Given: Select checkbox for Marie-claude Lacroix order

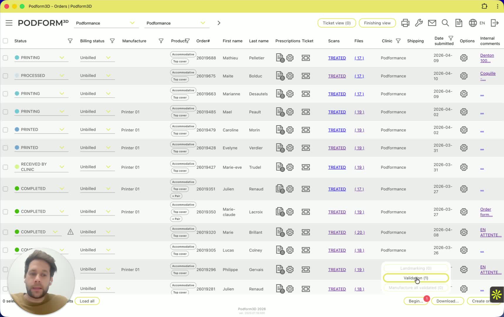Looking at the screenshot, I should click(5, 212).
